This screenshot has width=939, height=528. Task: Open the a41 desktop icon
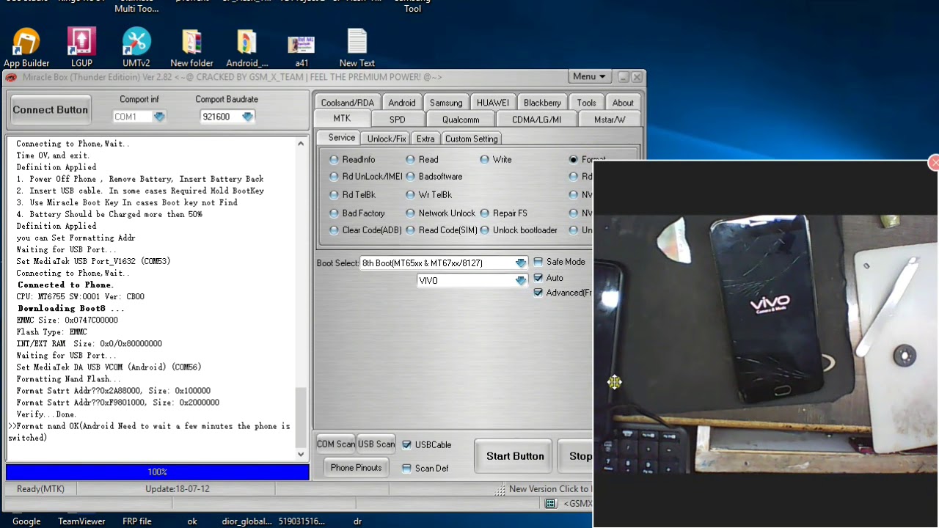[302, 49]
